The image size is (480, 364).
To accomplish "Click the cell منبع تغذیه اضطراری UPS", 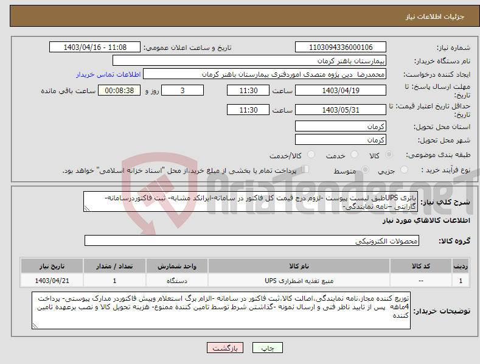I will tap(299, 281).
